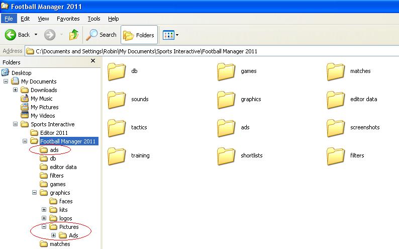The height and width of the screenshot is (249, 399).
Task: Select logos folder in the tree
Action: point(66,218)
